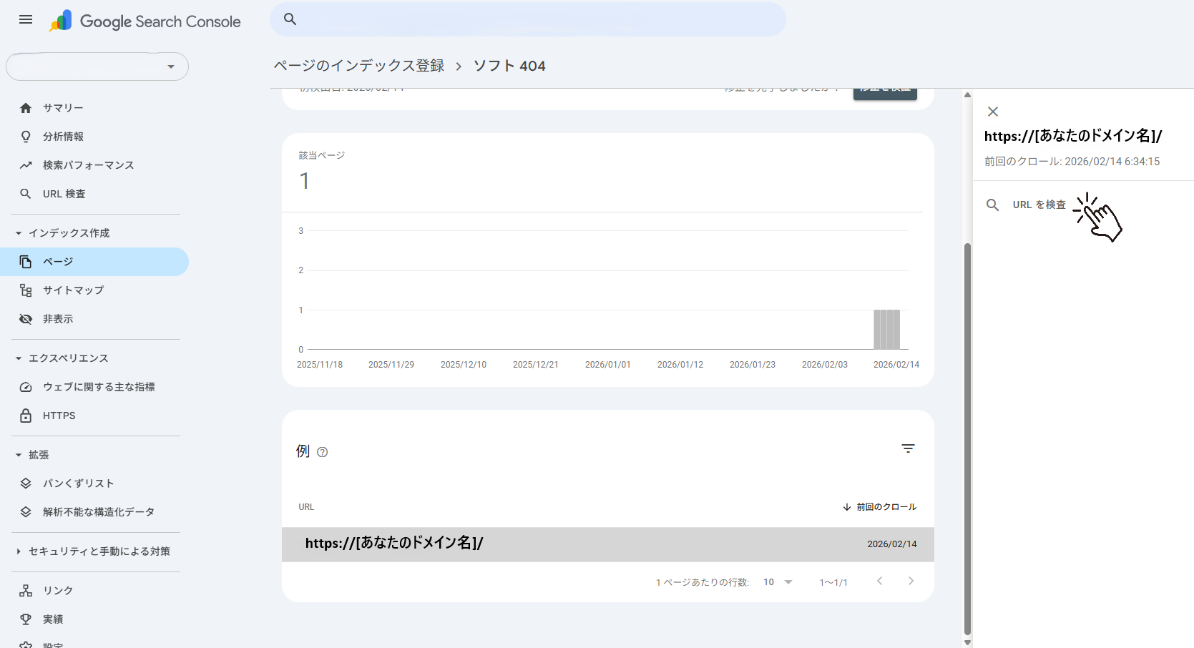Click the search icon in the top bar
The image size is (1194, 648).
point(290,19)
